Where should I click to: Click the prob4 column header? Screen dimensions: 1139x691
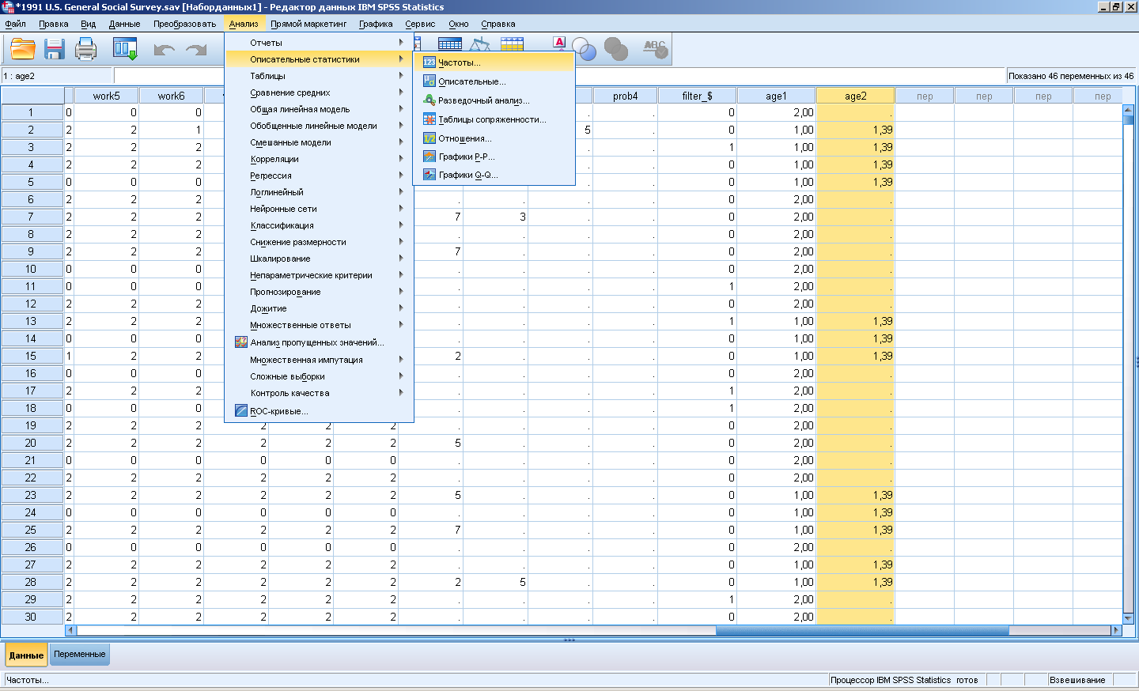pos(625,96)
